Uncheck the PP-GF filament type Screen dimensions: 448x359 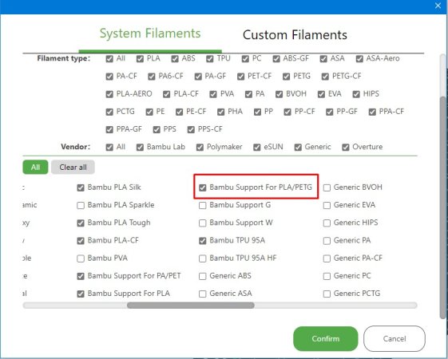pyautogui.click(x=330, y=112)
